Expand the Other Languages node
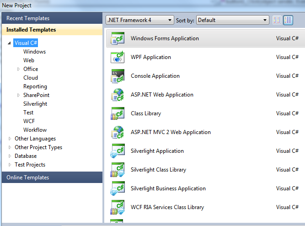Image resolution: width=305 pixels, height=226 pixels. [10, 139]
